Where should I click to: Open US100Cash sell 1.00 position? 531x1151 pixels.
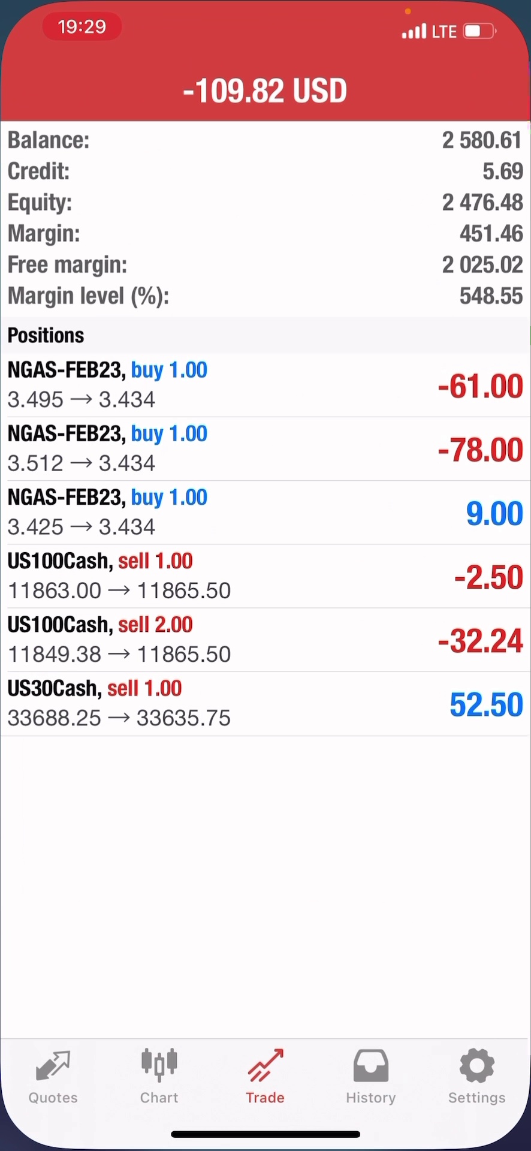pos(265,575)
